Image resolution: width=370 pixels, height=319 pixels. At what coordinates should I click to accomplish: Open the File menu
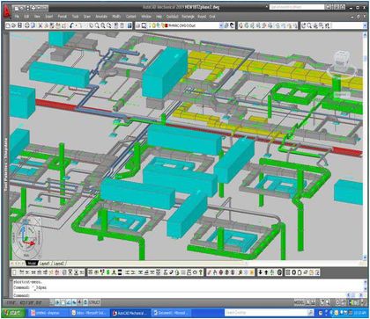(x=18, y=17)
